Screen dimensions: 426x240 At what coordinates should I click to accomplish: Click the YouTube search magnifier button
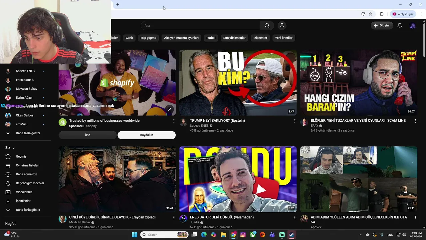[267, 26]
